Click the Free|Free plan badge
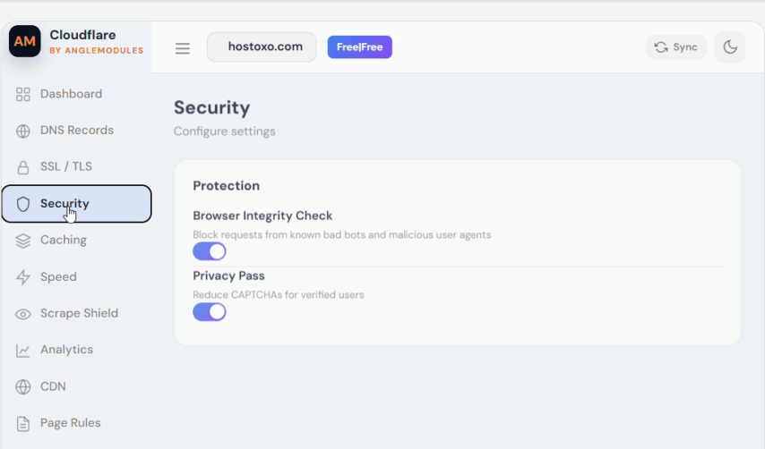Image resolution: width=765 pixels, height=449 pixels. tap(359, 47)
